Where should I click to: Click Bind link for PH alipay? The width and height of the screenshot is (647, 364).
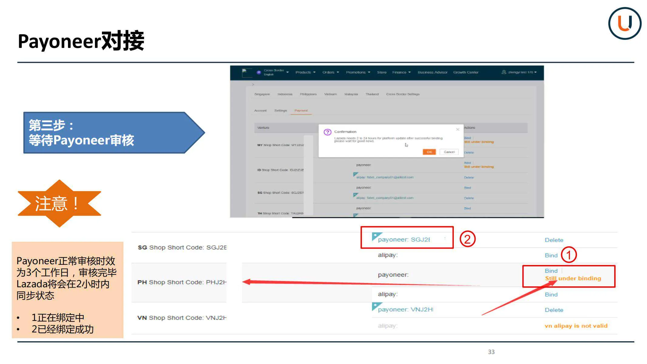click(x=551, y=295)
